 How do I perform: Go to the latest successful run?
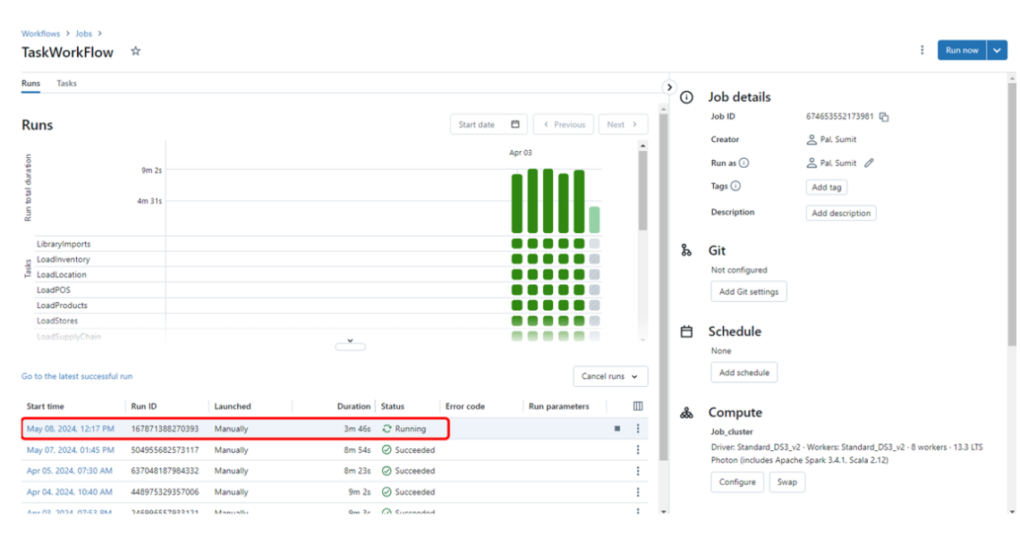click(77, 376)
